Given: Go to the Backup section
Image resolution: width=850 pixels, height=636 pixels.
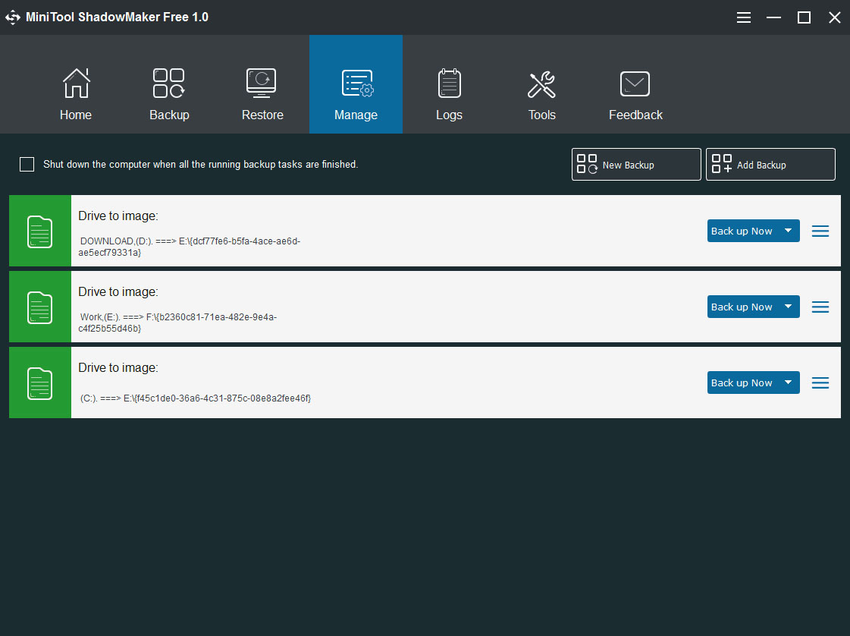Looking at the screenshot, I should pos(169,84).
